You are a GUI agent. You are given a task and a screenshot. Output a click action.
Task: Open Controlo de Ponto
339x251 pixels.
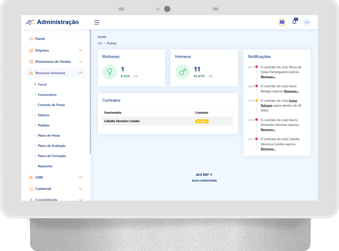point(51,105)
